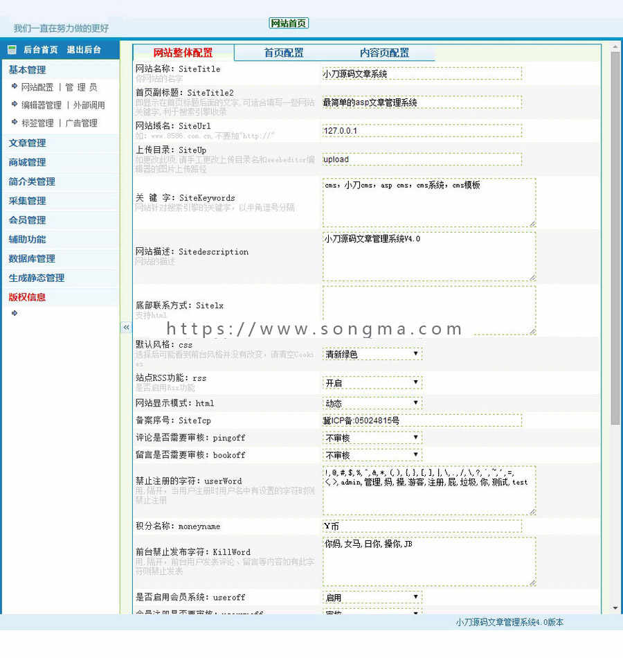Focus the 首页副标题 SiteTitle2 field
This screenshot has height=658, width=623.
tap(422, 102)
